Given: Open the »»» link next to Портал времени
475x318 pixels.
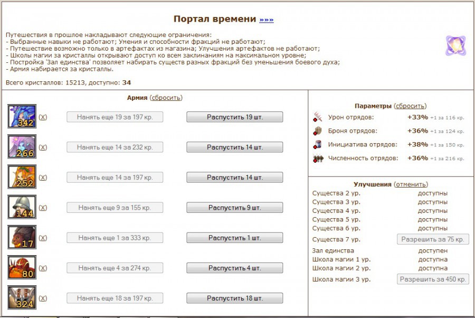Looking at the screenshot, I should [x=266, y=20].
